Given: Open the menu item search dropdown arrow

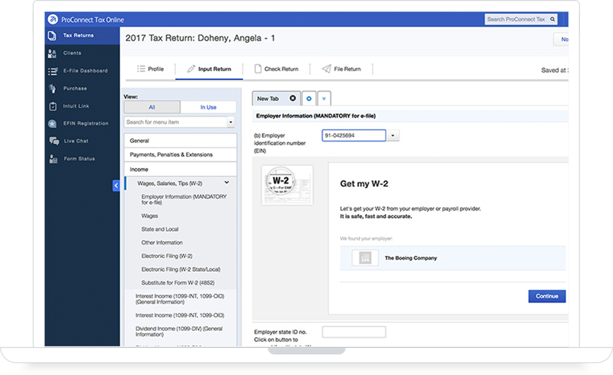Looking at the screenshot, I should 231,122.
